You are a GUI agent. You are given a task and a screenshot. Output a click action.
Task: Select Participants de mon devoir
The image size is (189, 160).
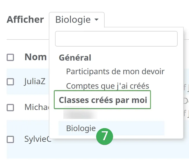[115, 71]
